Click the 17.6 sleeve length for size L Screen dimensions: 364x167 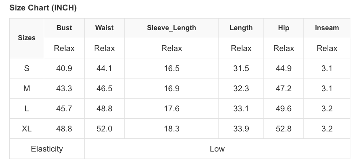click(172, 109)
